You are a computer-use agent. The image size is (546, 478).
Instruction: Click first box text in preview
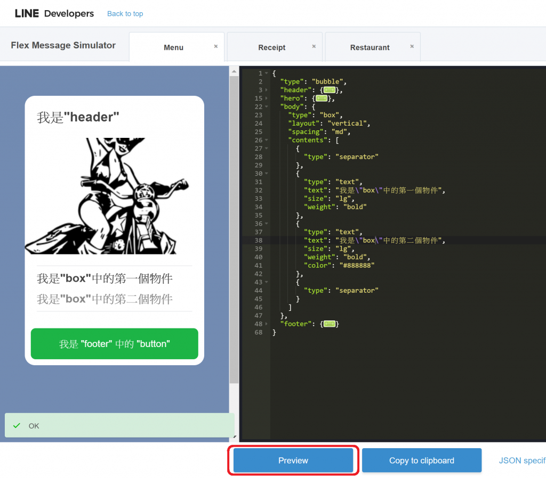(x=105, y=278)
